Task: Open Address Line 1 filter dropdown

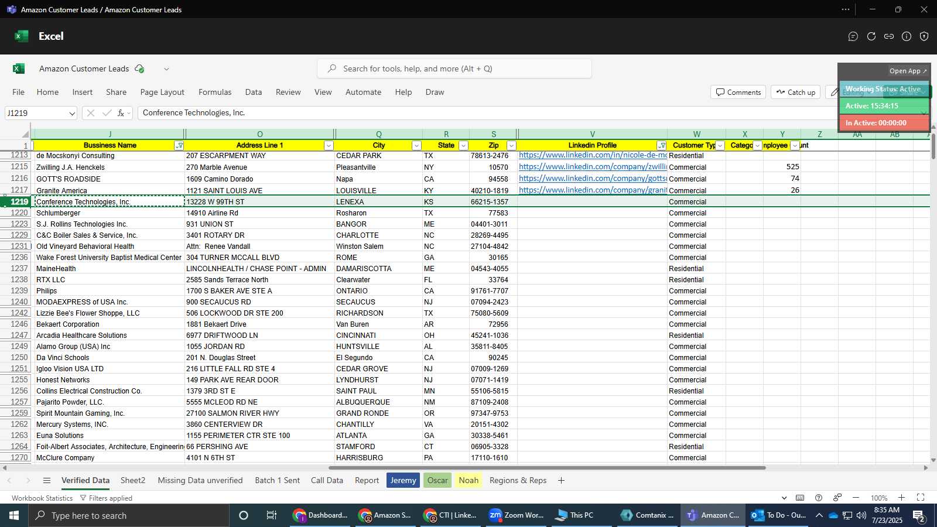Action: (329, 145)
